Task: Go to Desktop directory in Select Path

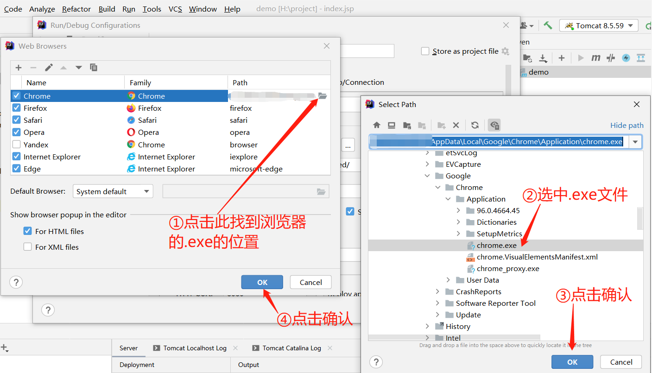Action: (x=392, y=125)
